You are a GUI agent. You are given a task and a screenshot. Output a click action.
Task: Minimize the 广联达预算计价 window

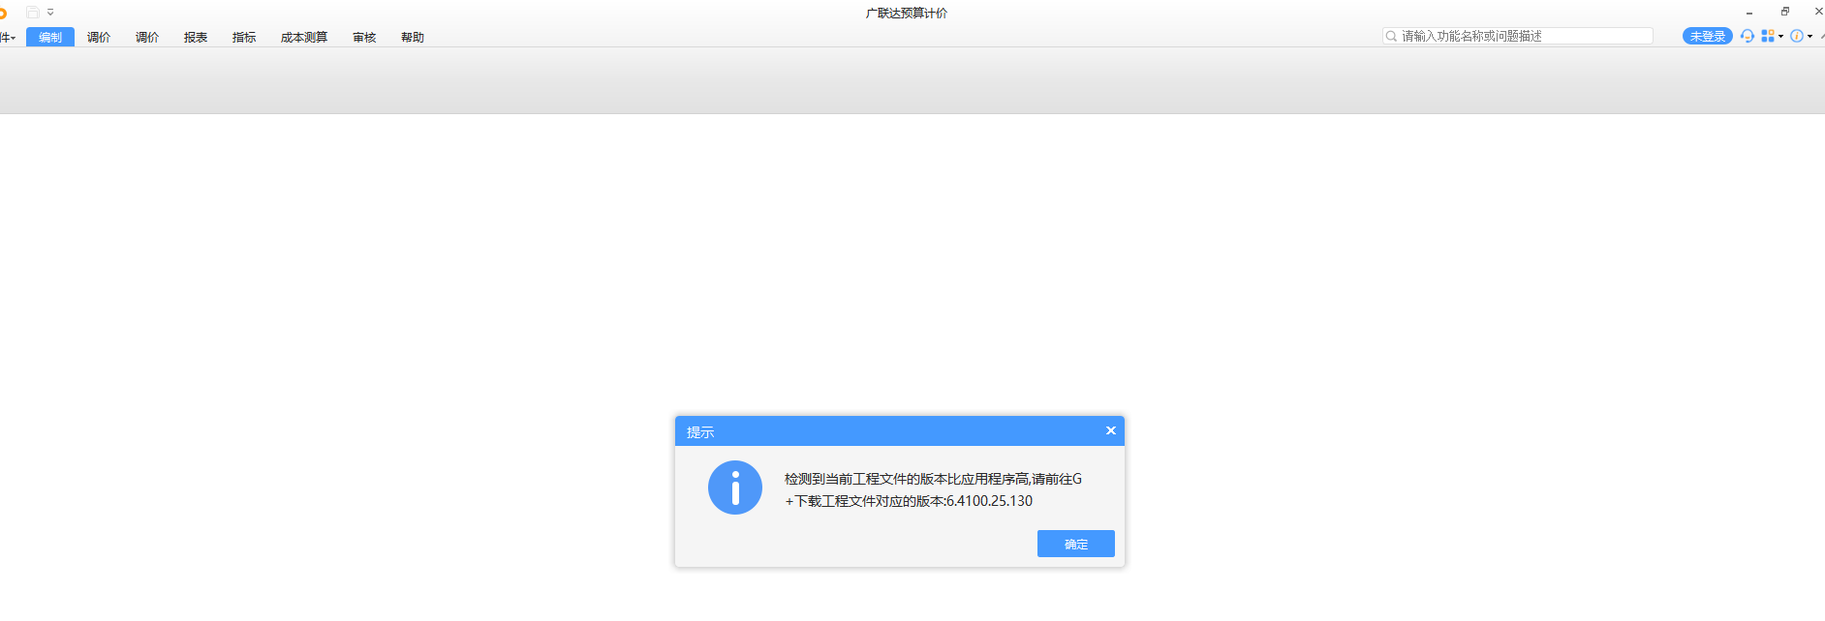pos(1749,13)
